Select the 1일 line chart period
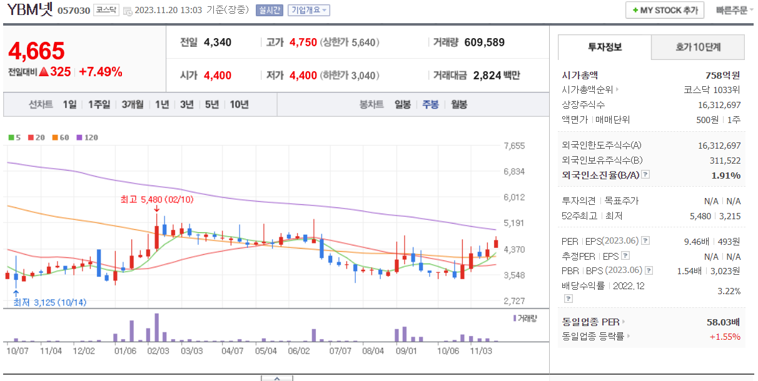758x381 pixels. [69, 104]
